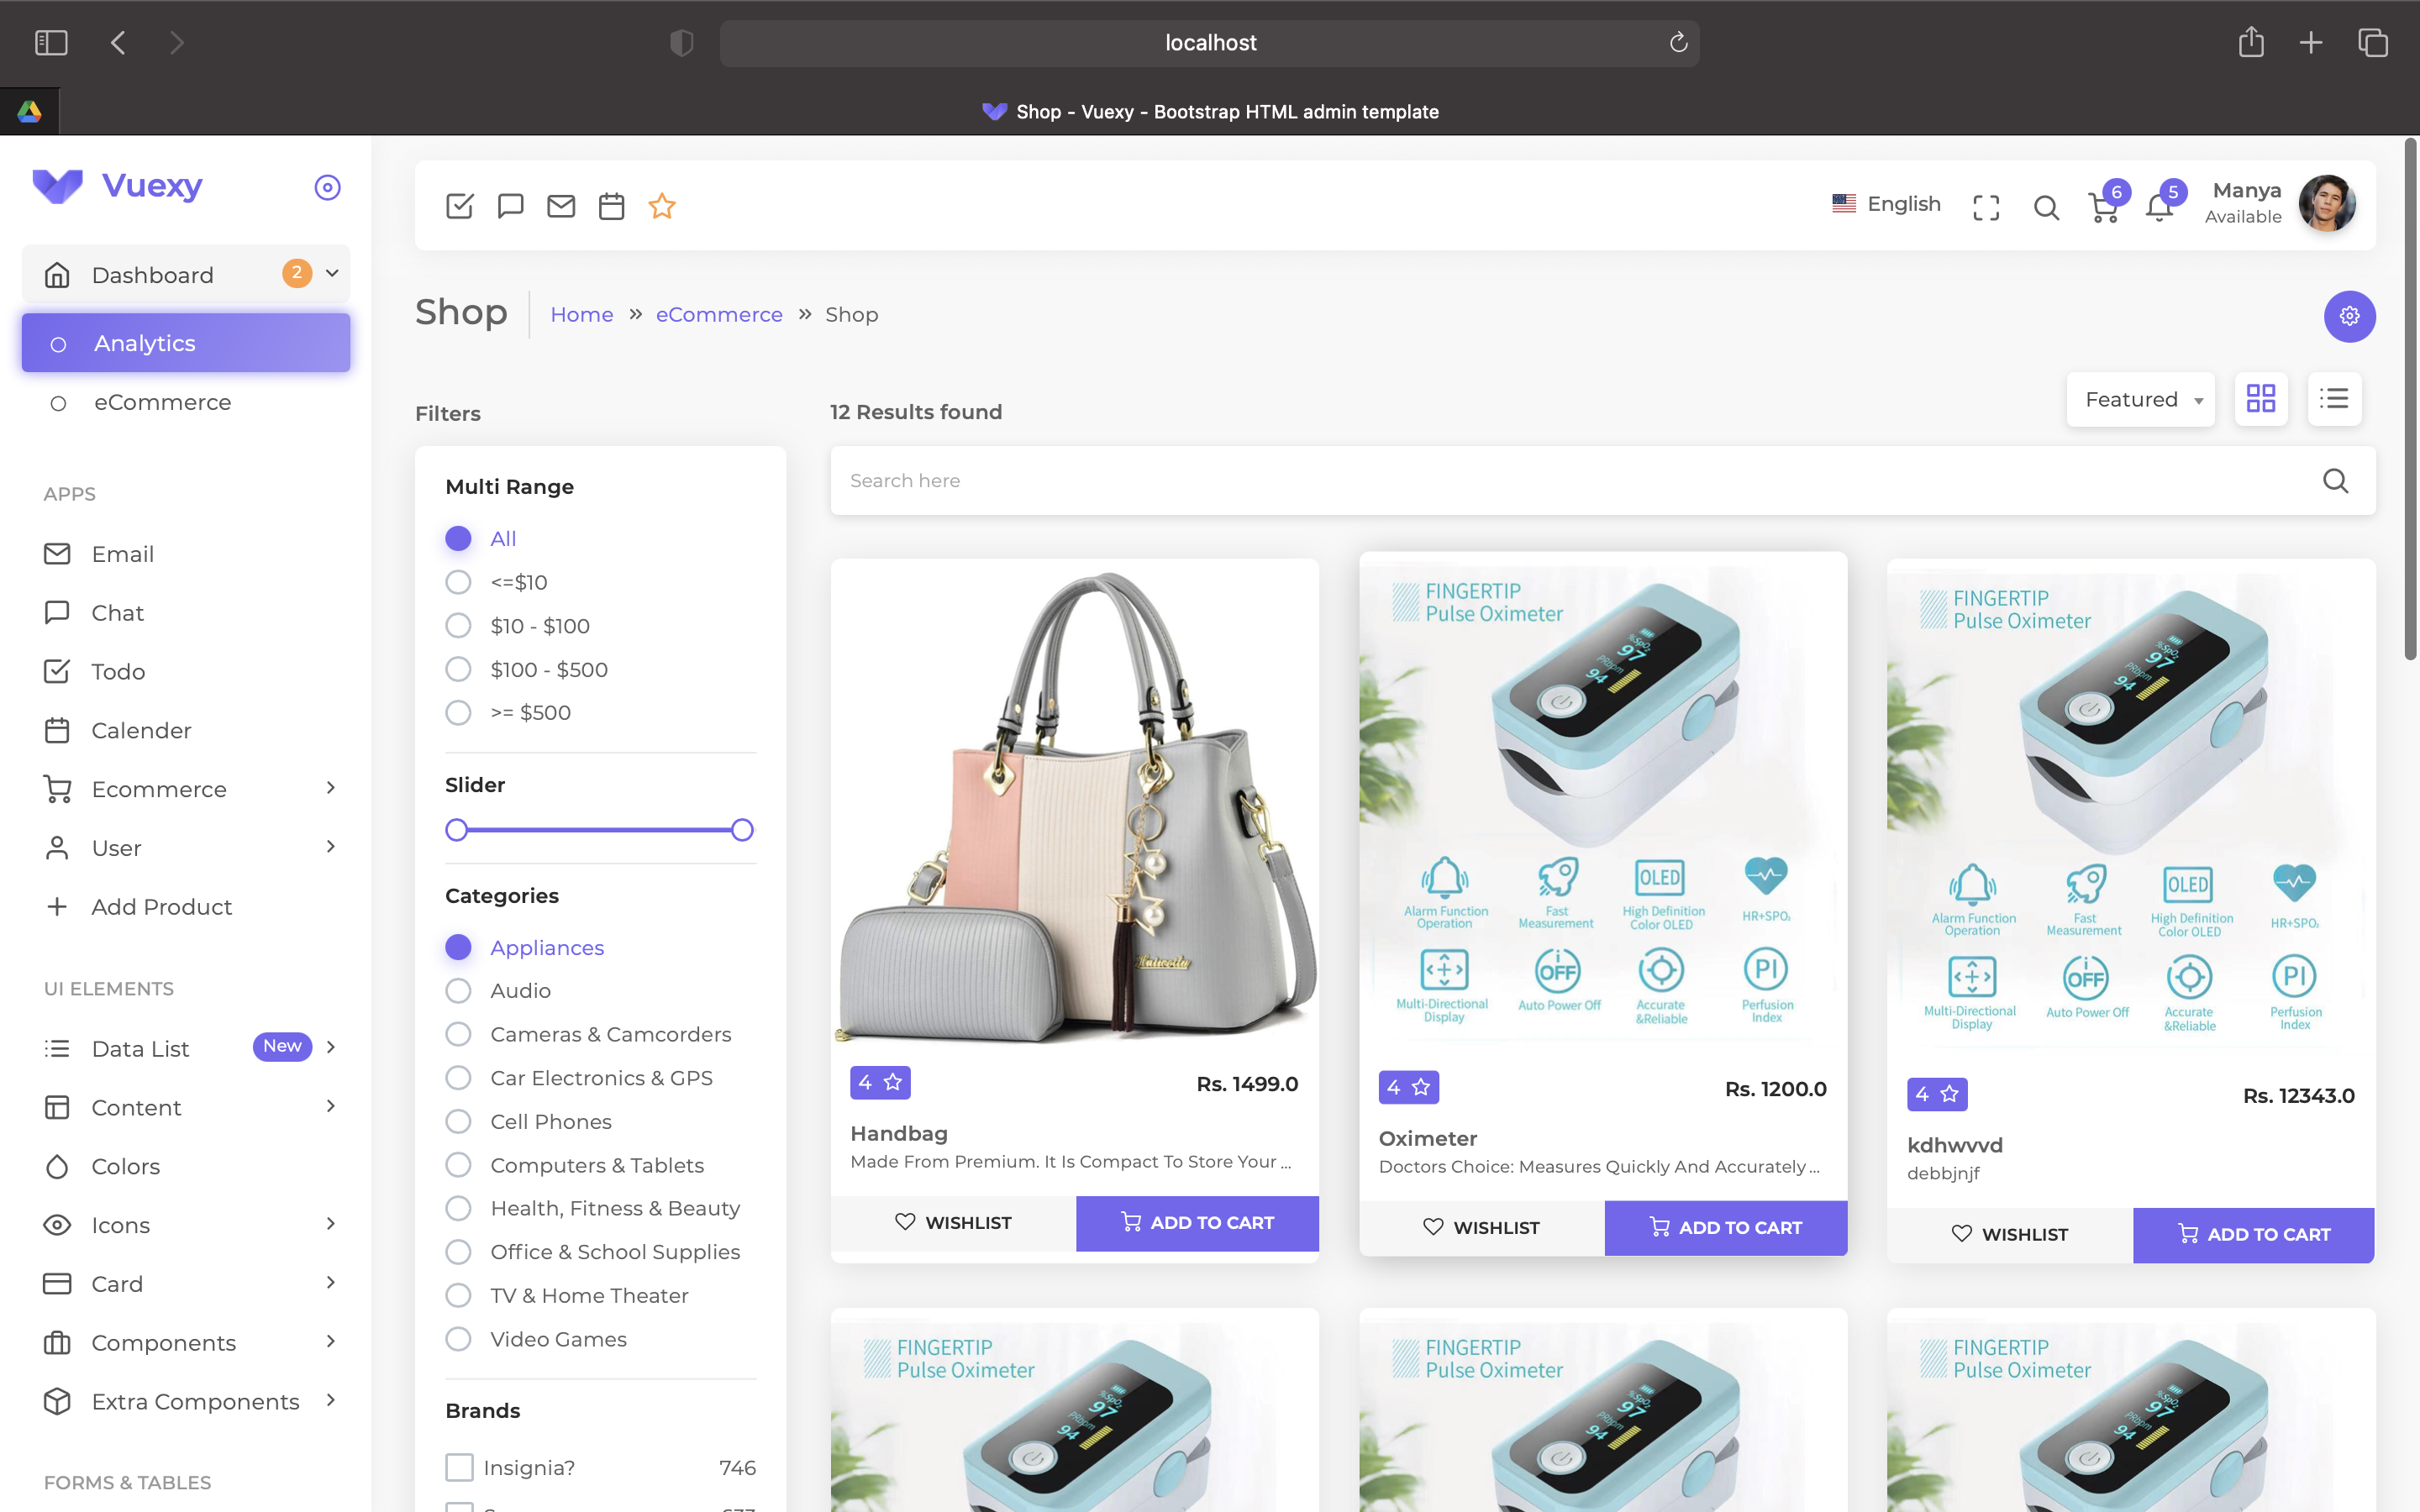Switch to list view of shop results
Viewport: 2420px width, 1512px height.
tap(2334, 398)
